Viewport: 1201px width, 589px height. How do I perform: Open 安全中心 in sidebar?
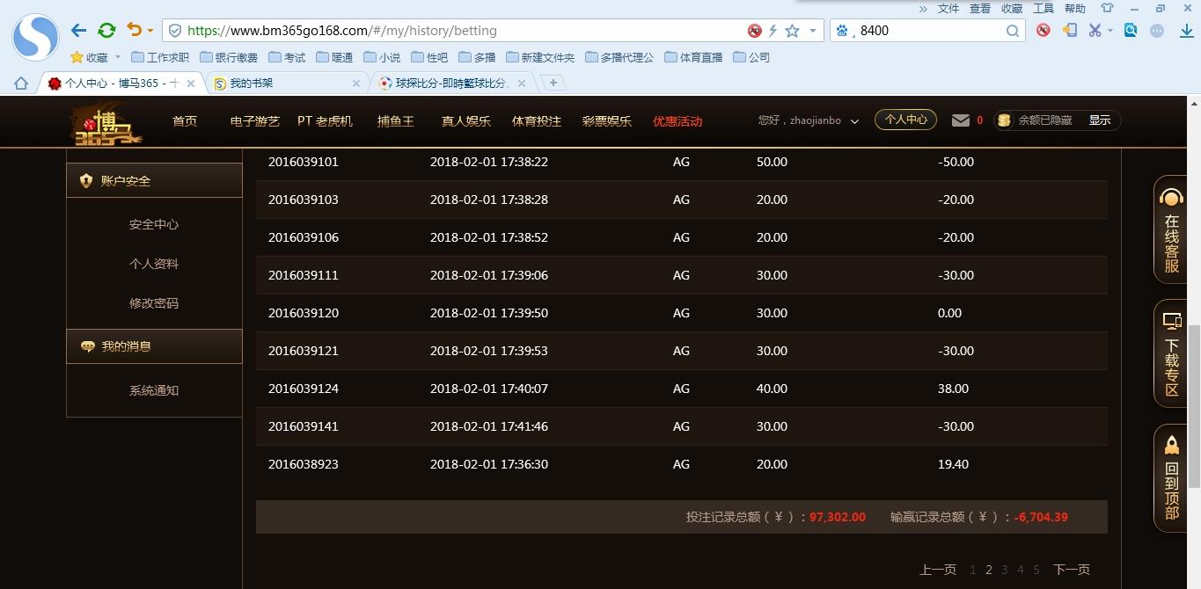[154, 224]
